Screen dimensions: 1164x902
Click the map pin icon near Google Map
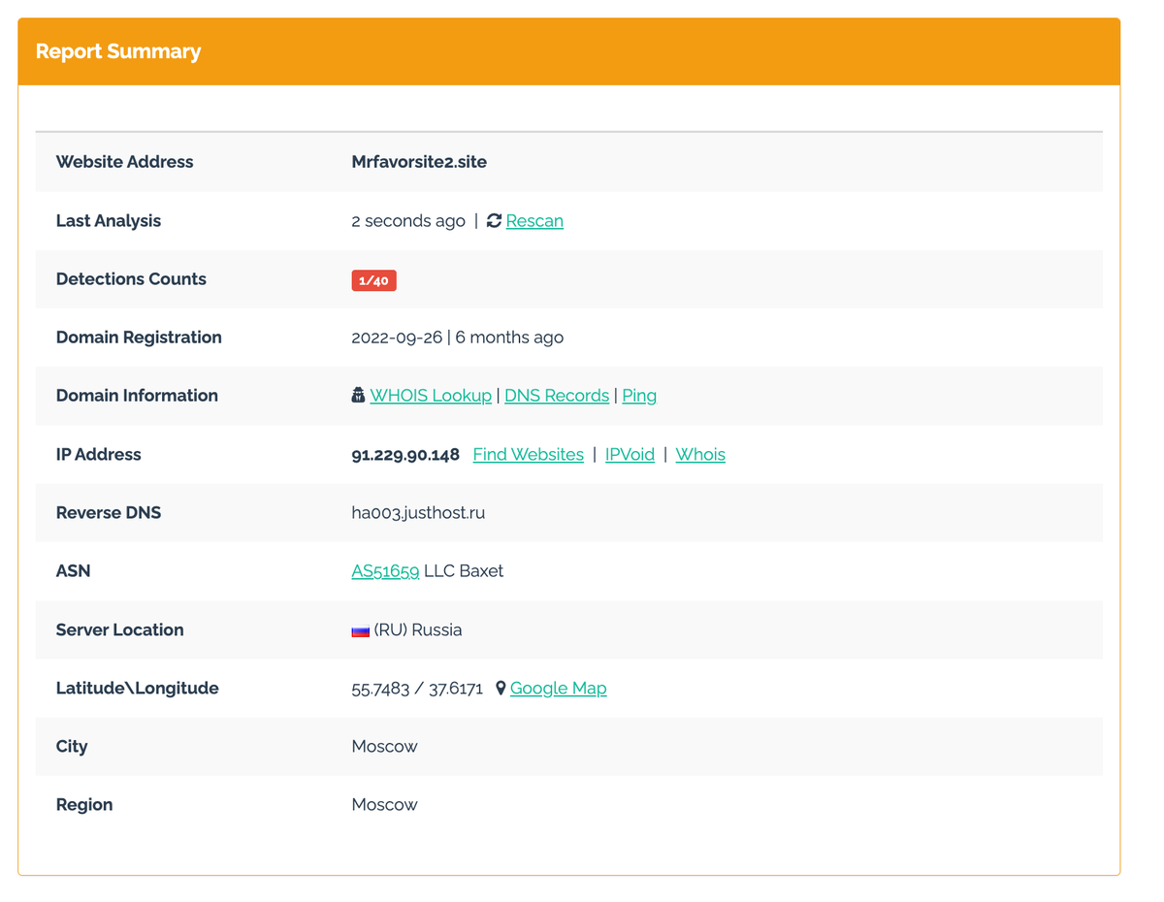[501, 689]
